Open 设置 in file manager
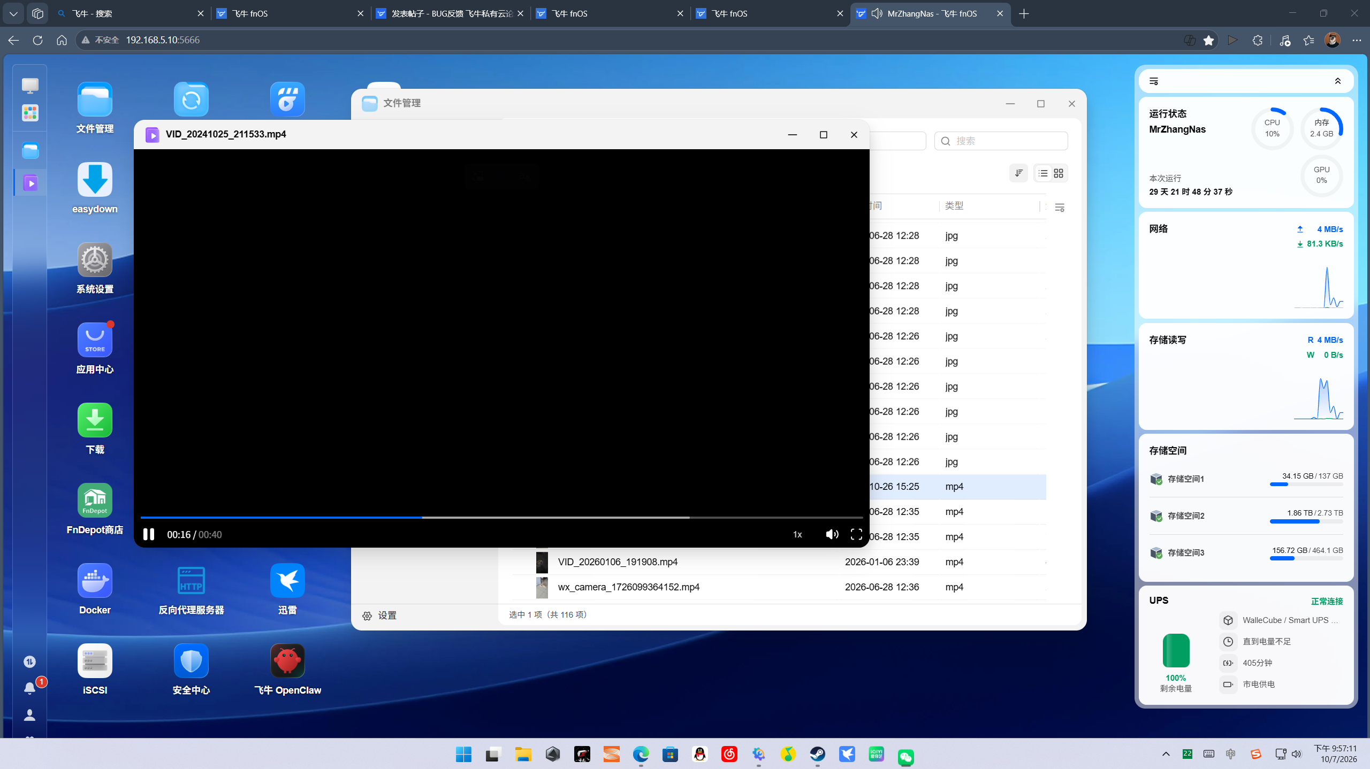 (x=379, y=616)
